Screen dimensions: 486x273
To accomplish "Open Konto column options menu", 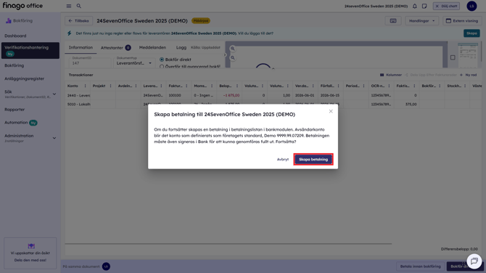I will coord(86,86).
